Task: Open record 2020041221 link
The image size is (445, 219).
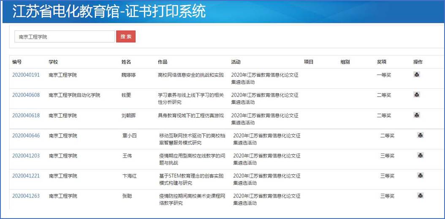Action: (x=26, y=176)
